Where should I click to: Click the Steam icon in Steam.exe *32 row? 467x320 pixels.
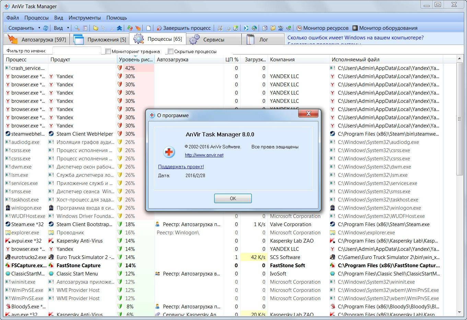tap(8, 224)
